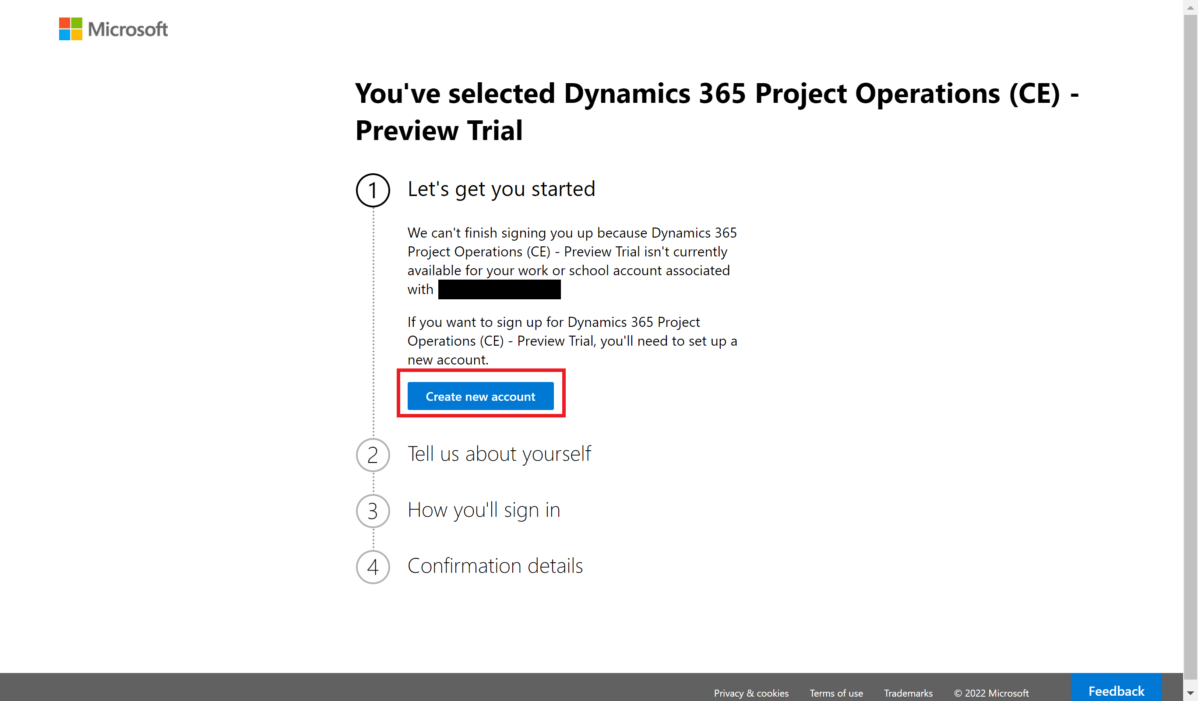Click the vertical scrollbar track
Viewport: 1198px width, 701px height.
[1191, 350]
